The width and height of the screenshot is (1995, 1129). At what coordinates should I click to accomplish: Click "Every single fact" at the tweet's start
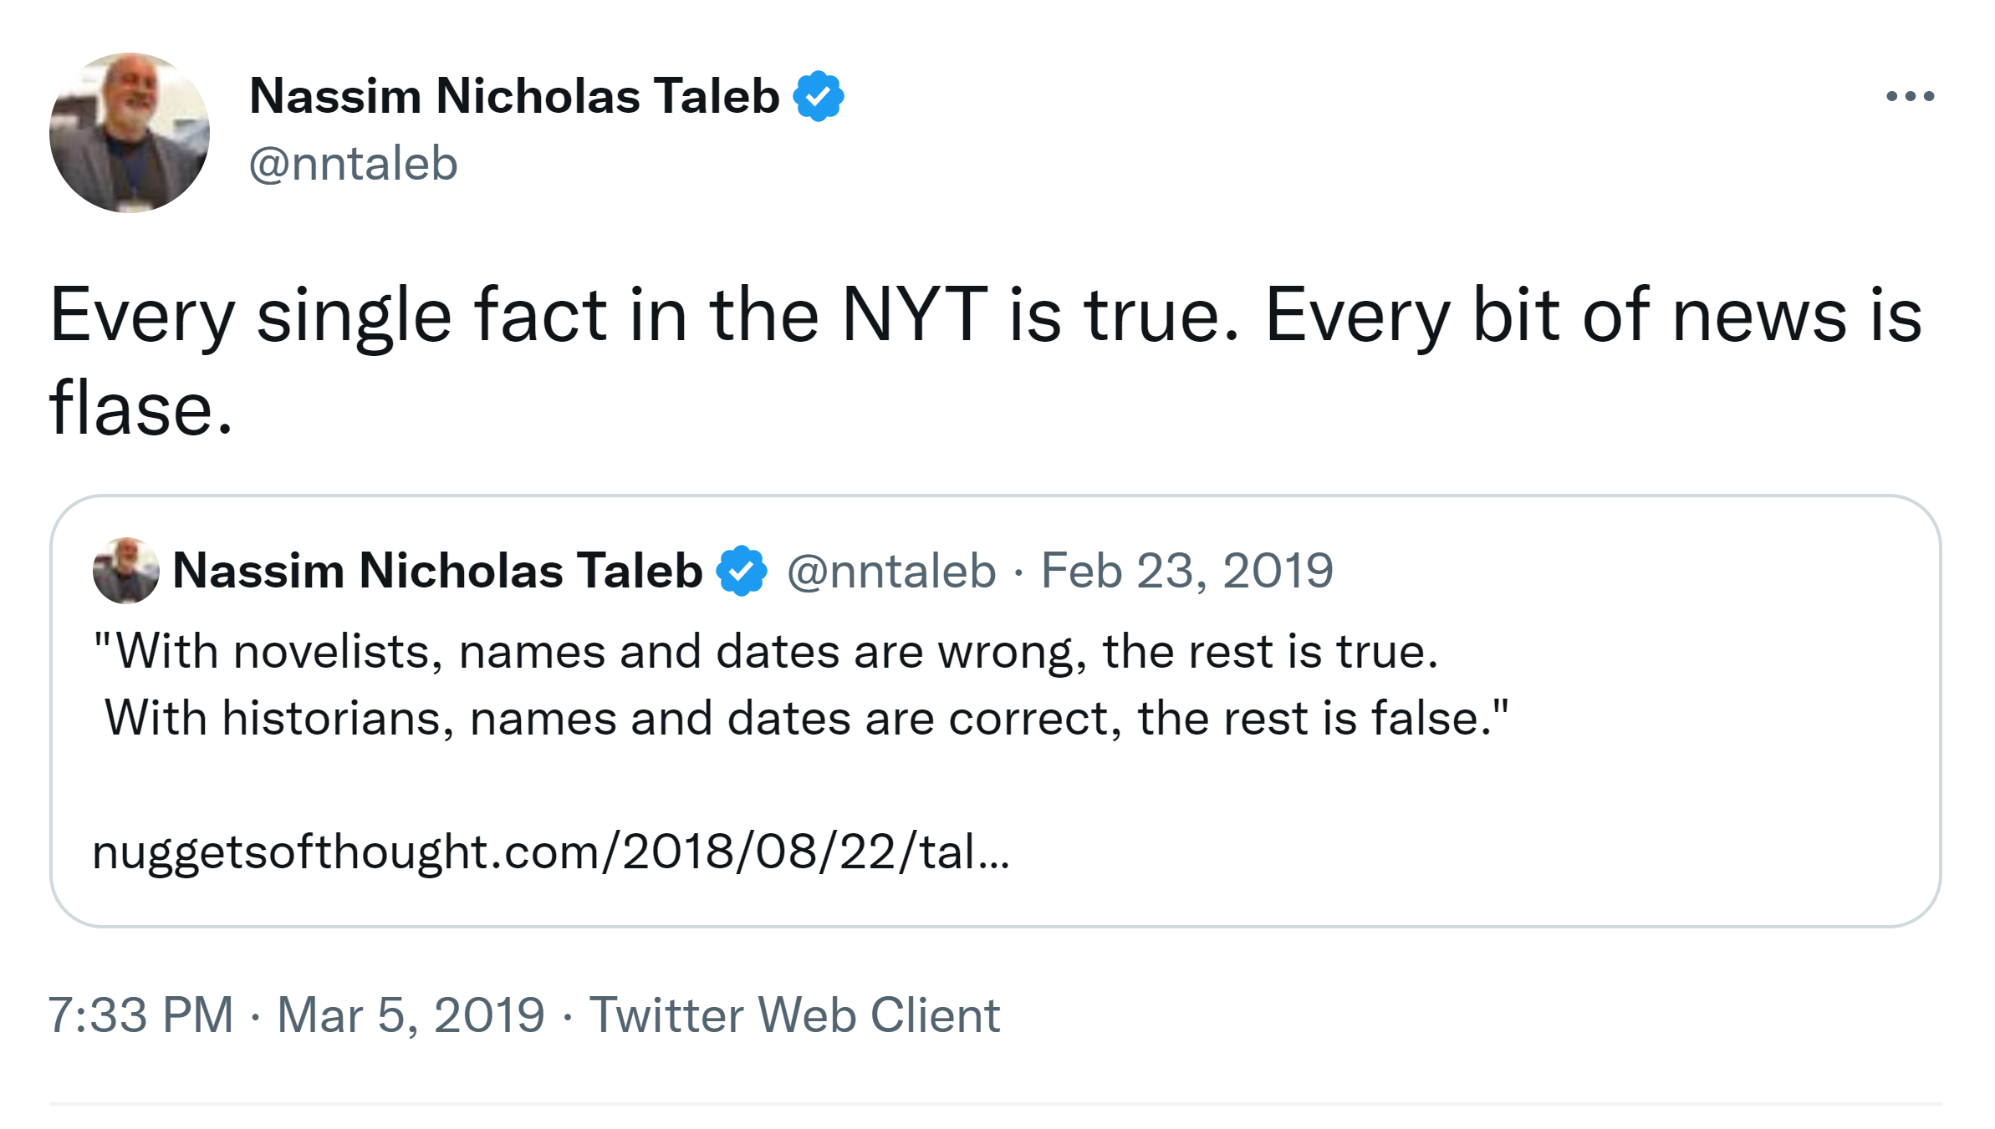[326, 315]
